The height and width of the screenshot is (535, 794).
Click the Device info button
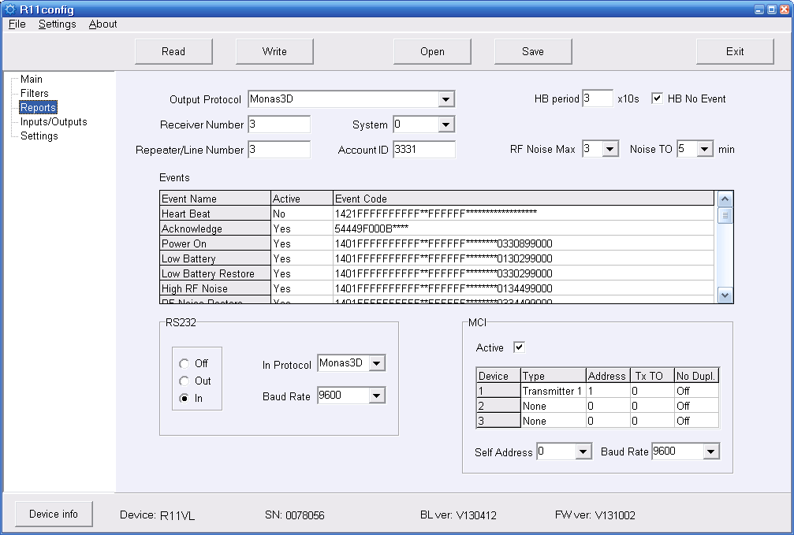click(x=54, y=514)
